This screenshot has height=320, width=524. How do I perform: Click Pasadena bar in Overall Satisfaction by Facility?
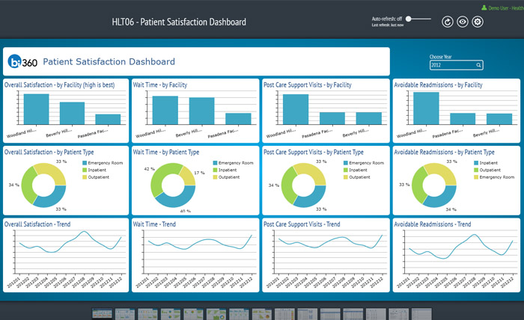[108, 120]
